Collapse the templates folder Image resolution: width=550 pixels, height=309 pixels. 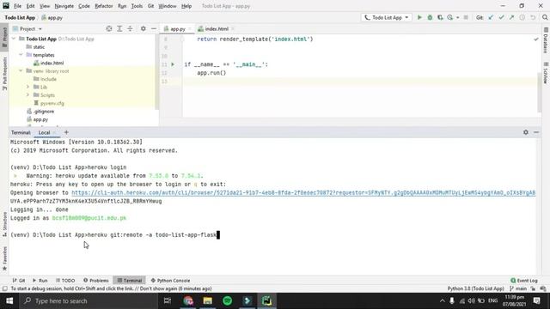pyautogui.click(x=21, y=55)
